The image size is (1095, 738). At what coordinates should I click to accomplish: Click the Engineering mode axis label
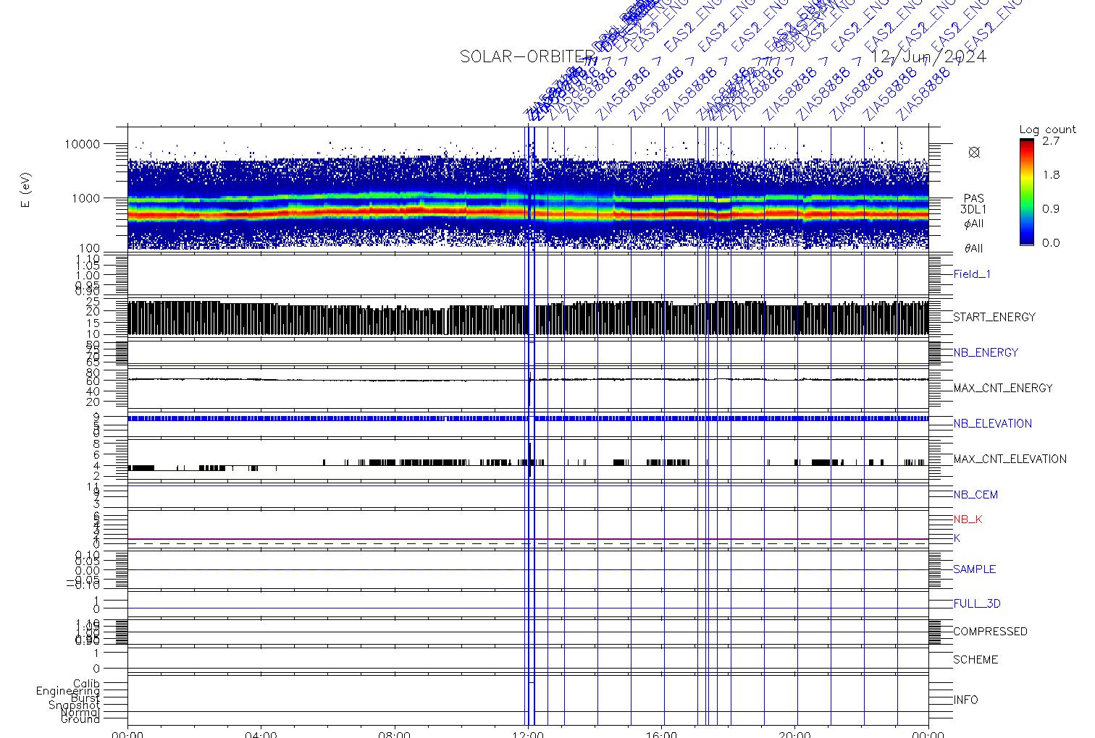[x=68, y=691]
